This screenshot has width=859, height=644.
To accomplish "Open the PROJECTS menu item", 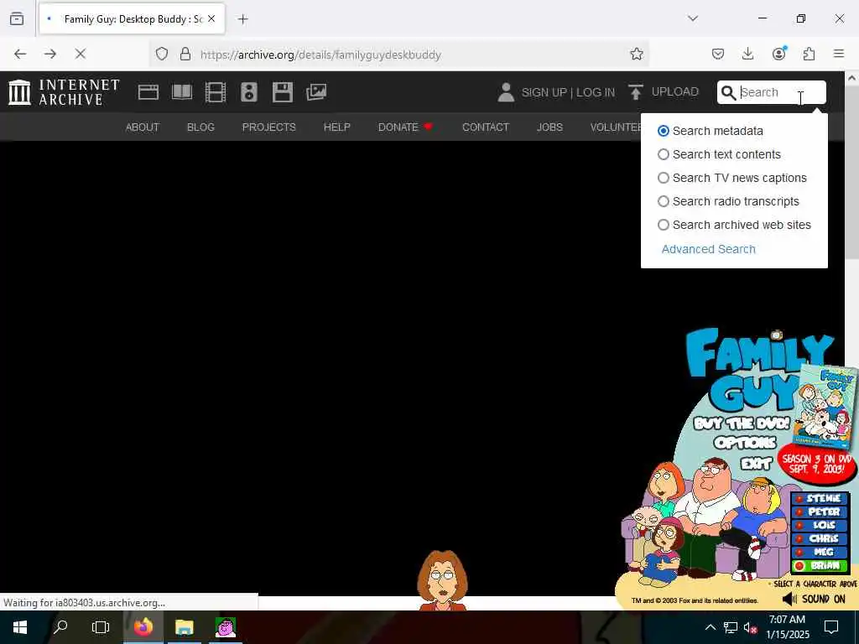I will point(269,127).
